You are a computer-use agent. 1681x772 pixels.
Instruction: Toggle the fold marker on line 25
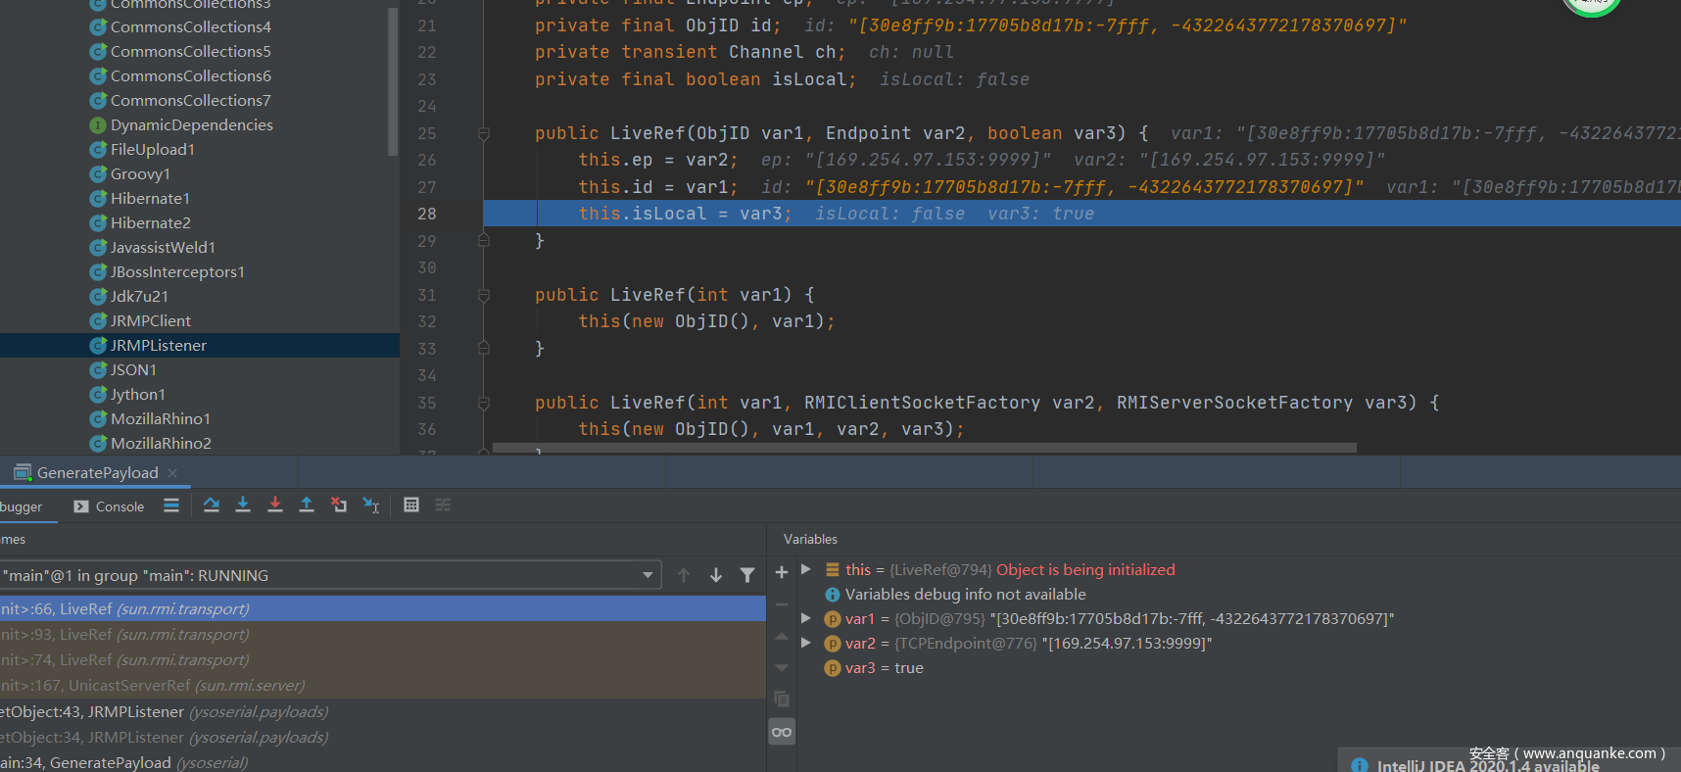(x=484, y=133)
